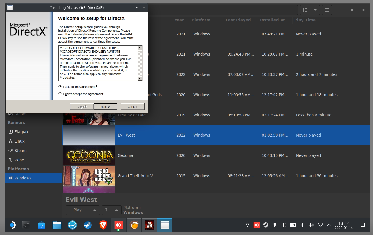Open the DirectX installer title bar dropdown arrow
373x235 pixels.
[137, 7]
